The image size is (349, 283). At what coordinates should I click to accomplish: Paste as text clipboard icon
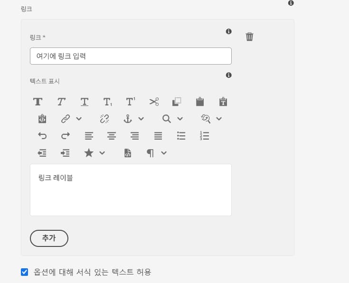click(x=223, y=102)
